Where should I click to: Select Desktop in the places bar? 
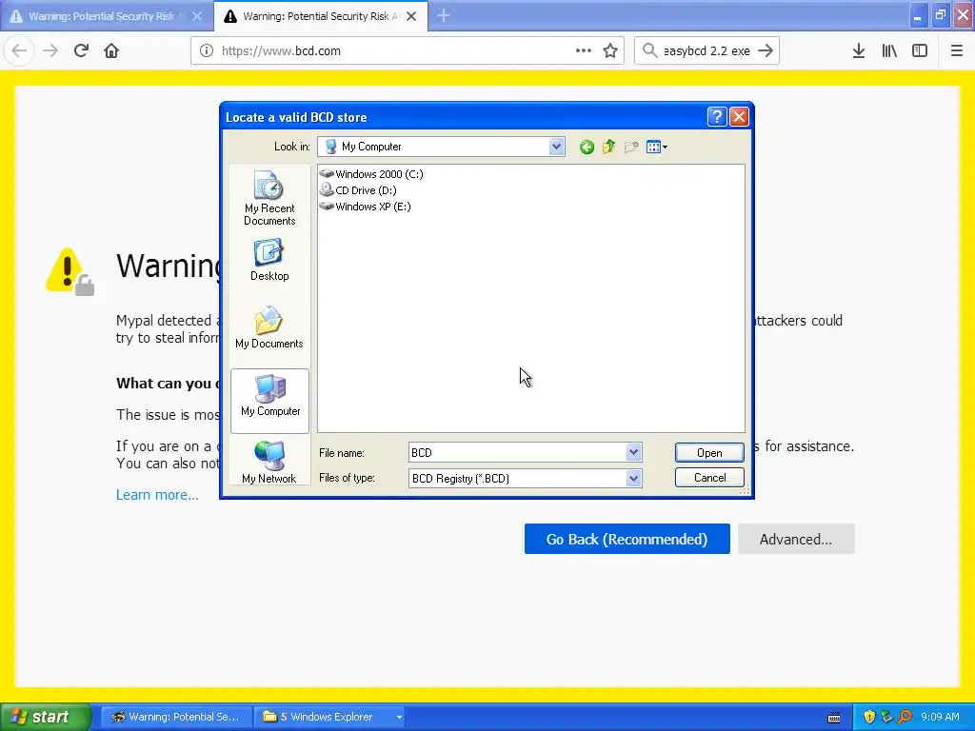click(x=269, y=261)
